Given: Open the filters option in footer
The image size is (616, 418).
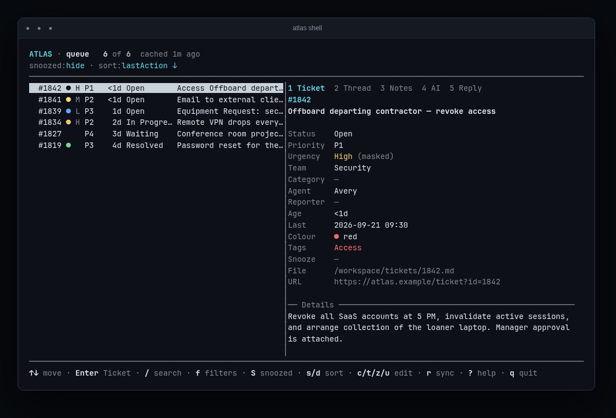Looking at the screenshot, I should click(x=216, y=373).
